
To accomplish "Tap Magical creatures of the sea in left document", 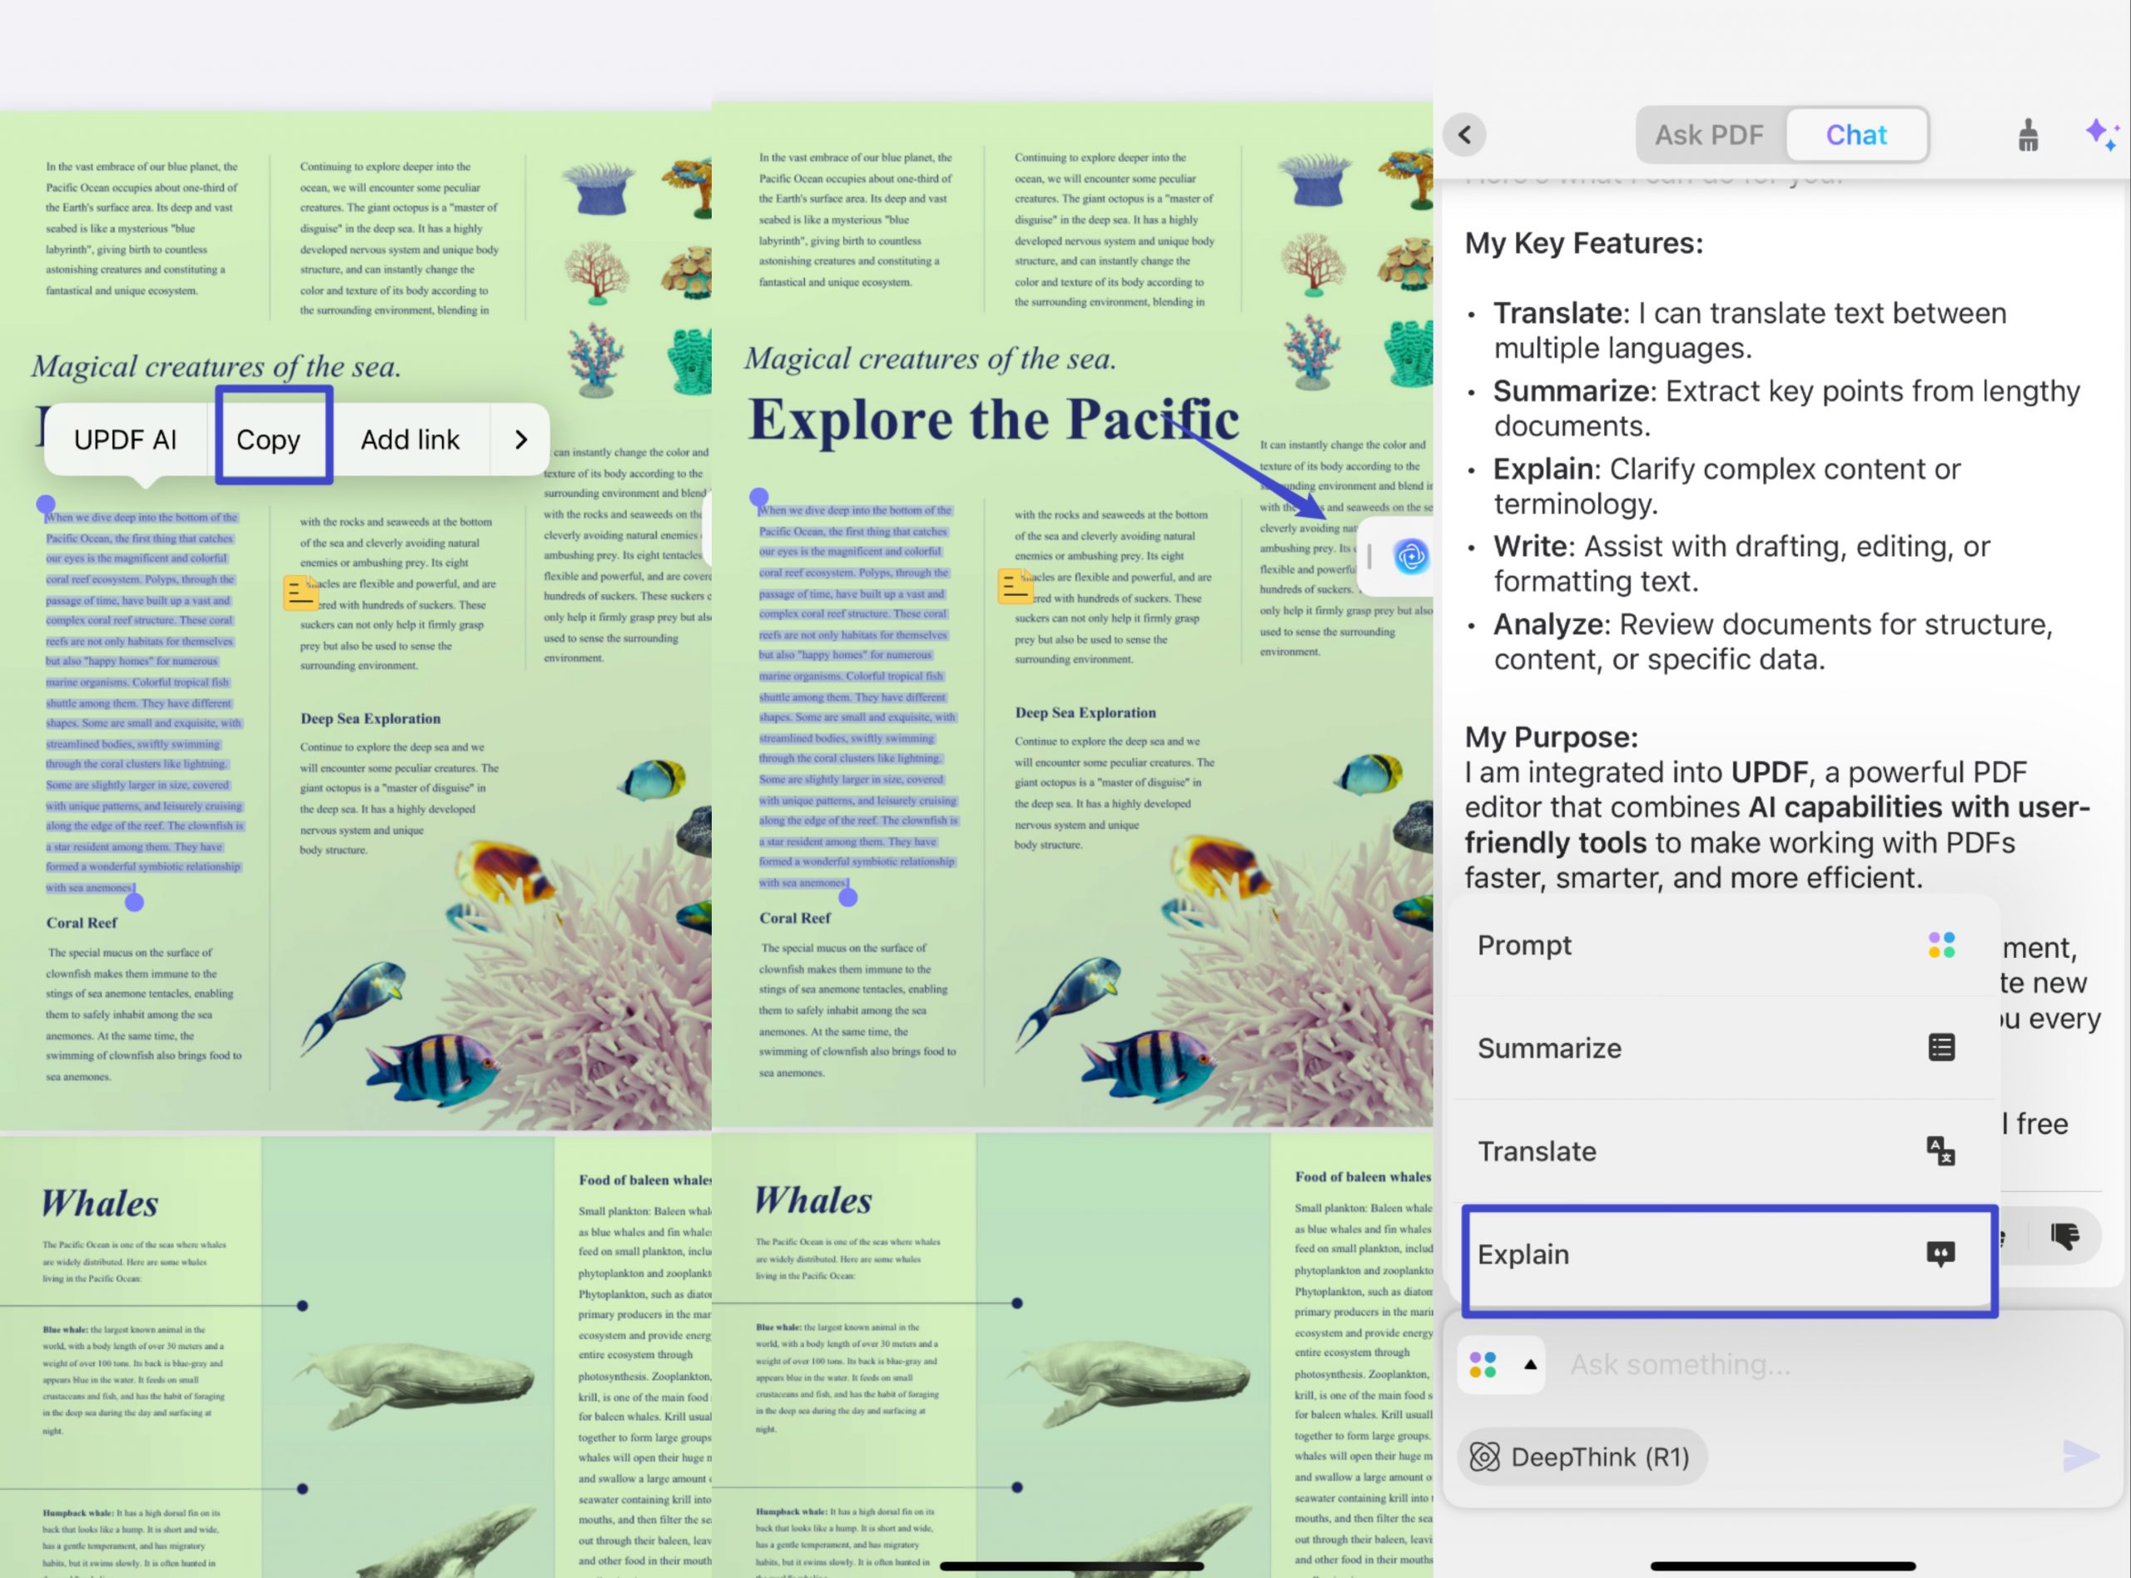I will (216, 366).
